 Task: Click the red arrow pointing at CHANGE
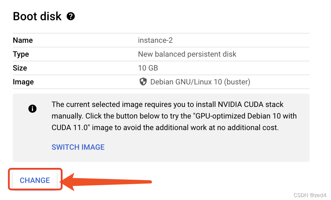(106, 182)
